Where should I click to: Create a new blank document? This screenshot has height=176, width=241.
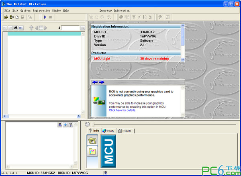[x=17, y=17]
